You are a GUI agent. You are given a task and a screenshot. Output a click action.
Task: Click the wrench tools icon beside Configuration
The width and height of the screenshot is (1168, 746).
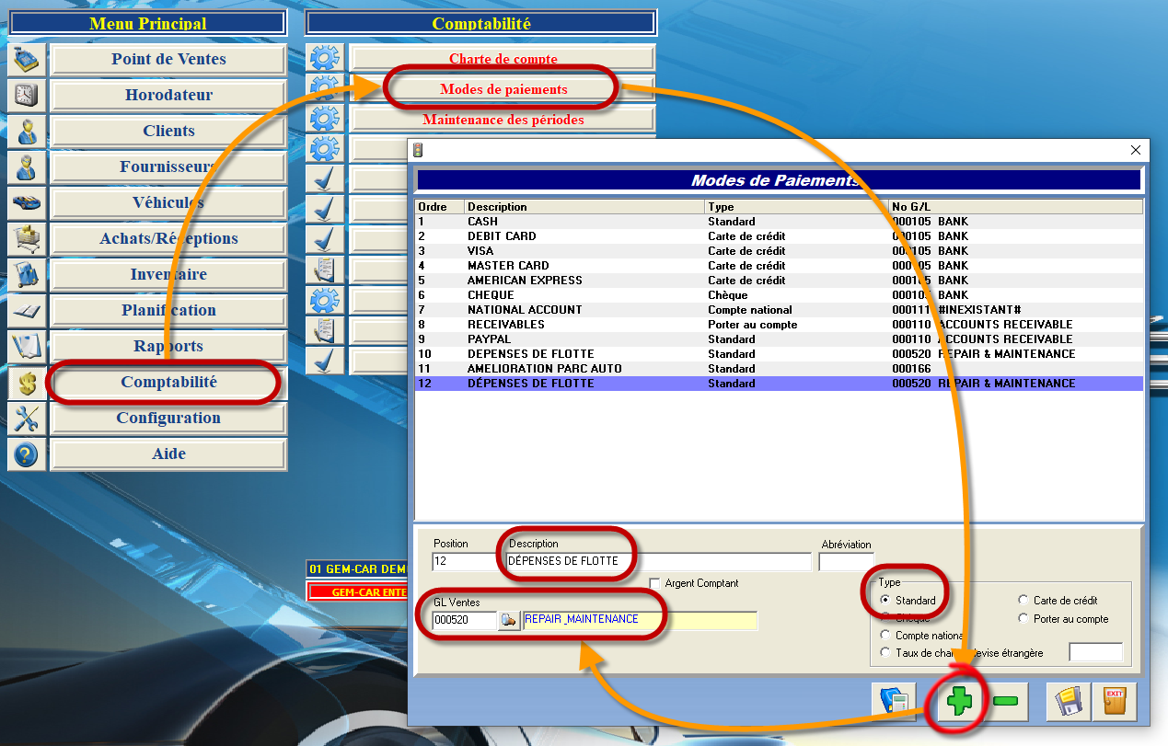[26, 418]
